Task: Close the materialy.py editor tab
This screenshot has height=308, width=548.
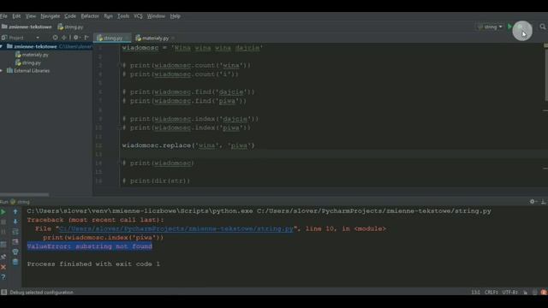Action: pos(173,38)
